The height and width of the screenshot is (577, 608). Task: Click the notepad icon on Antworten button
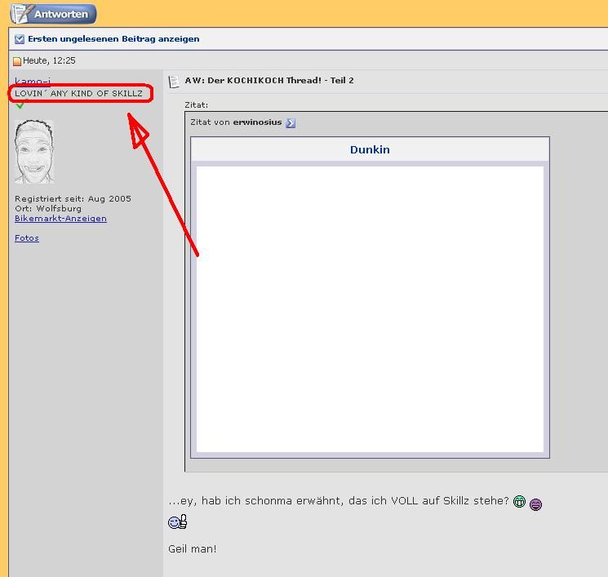21,14
